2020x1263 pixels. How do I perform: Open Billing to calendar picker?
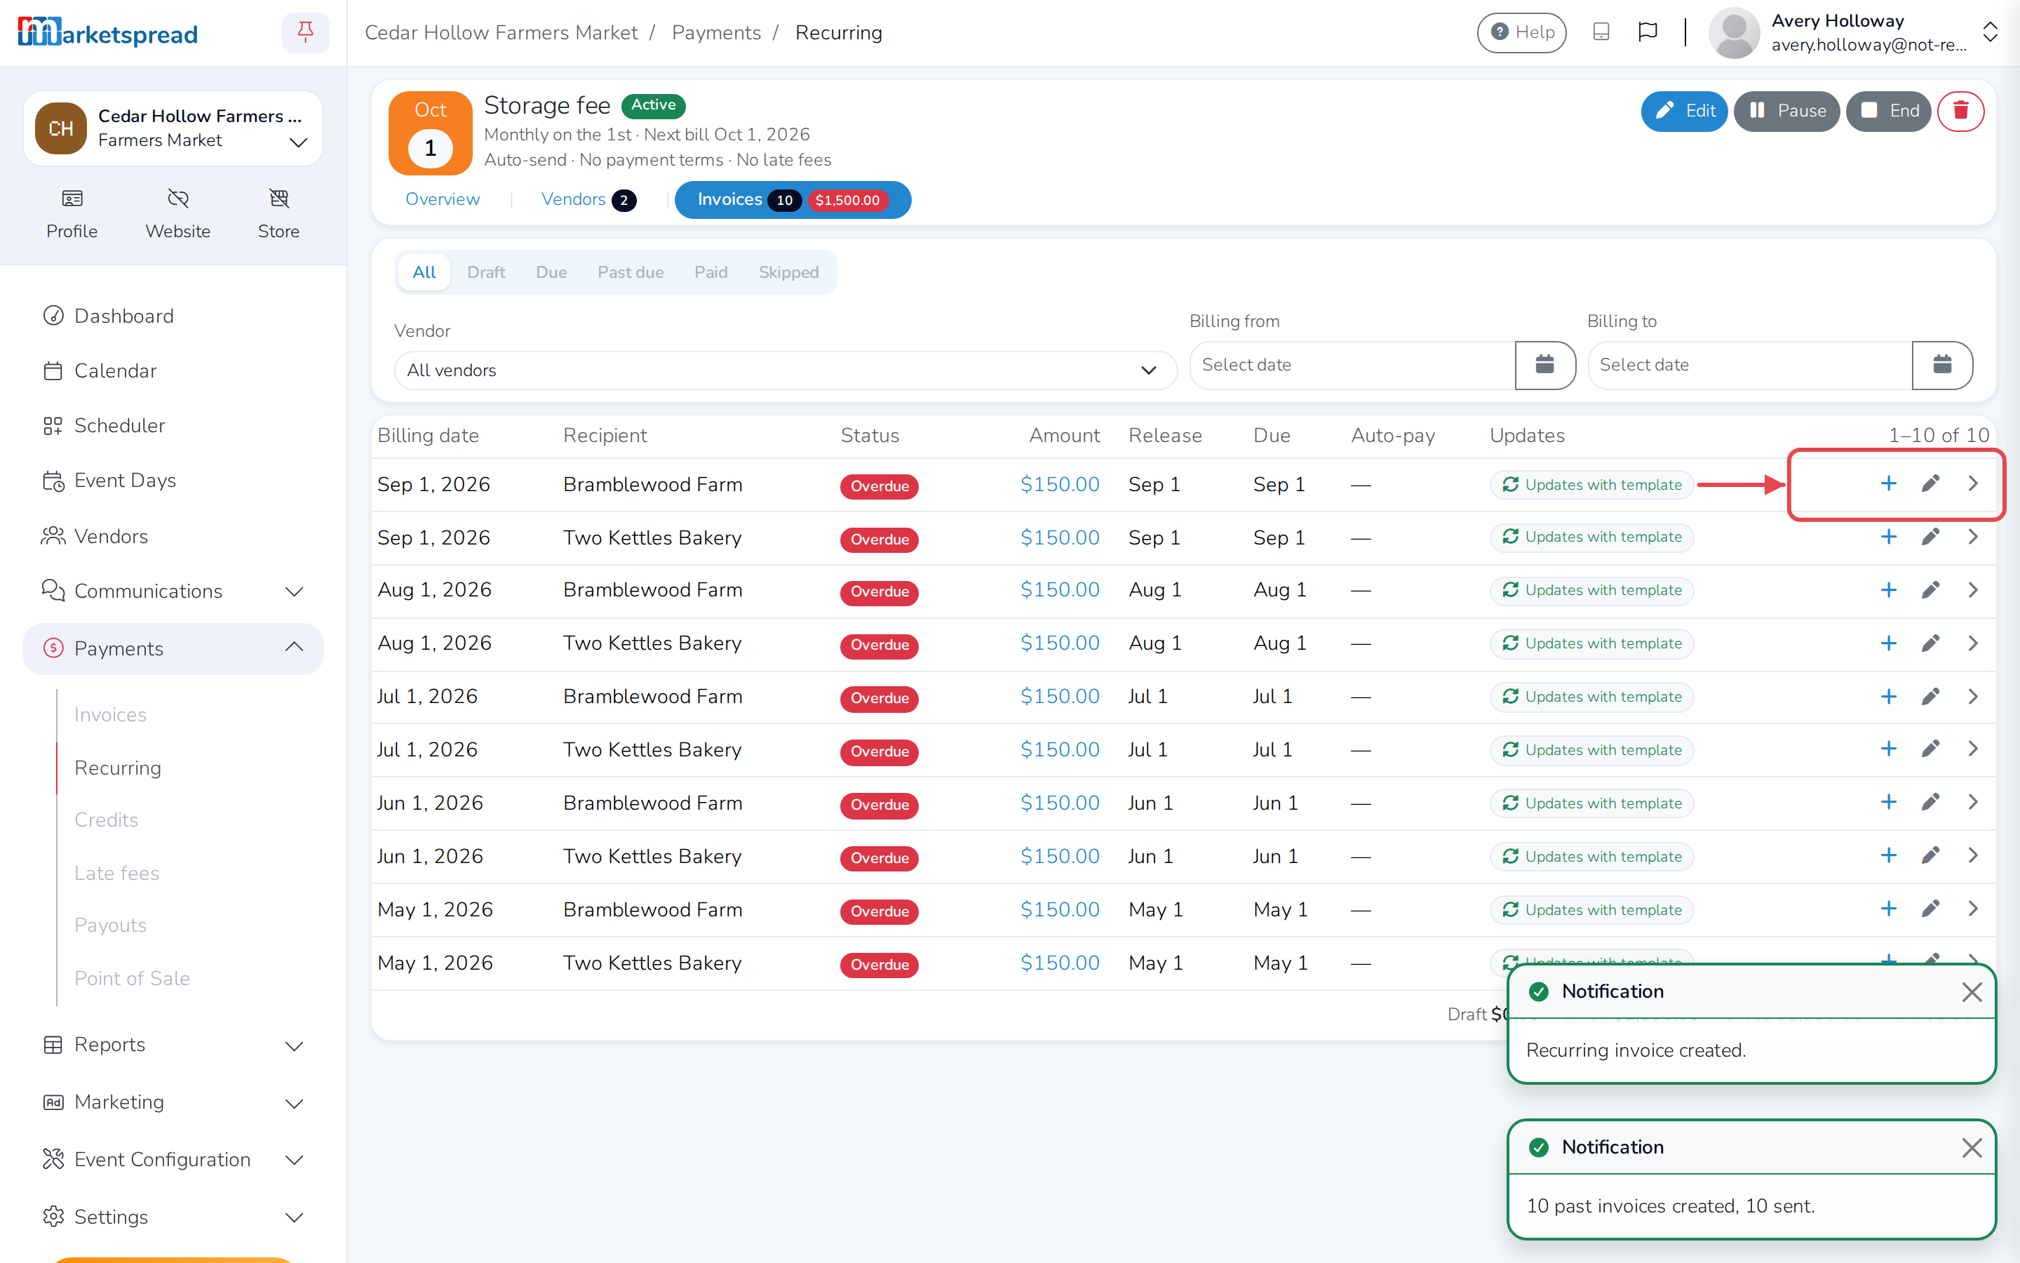1942,365
